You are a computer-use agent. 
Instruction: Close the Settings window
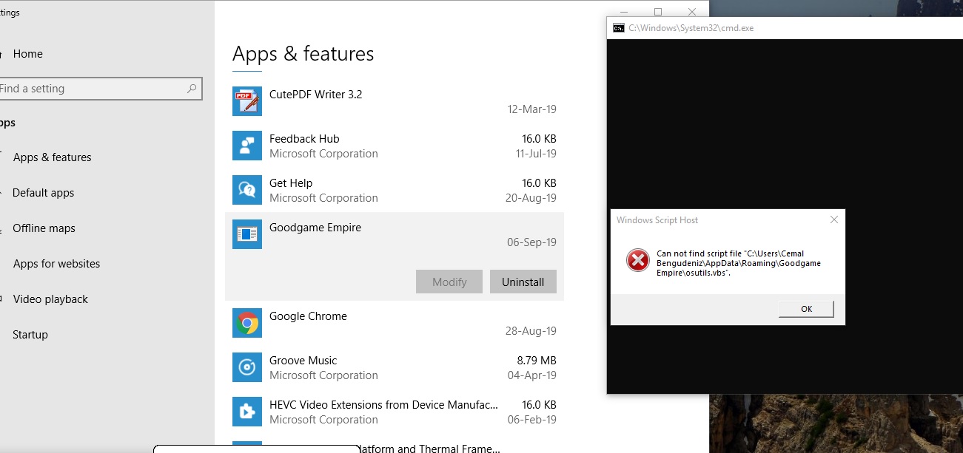[x=692, y=11]
